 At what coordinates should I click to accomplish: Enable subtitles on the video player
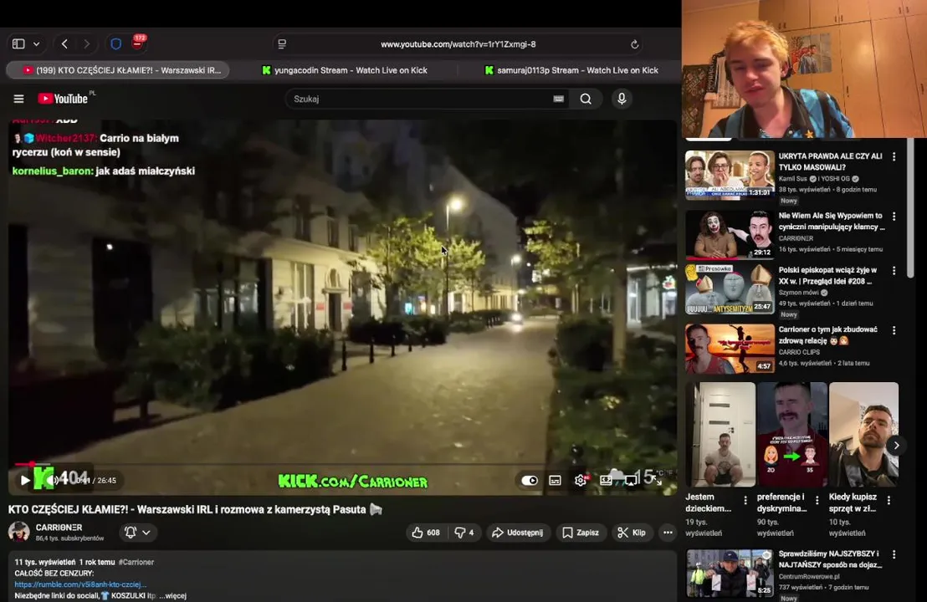tap(555, 480)
